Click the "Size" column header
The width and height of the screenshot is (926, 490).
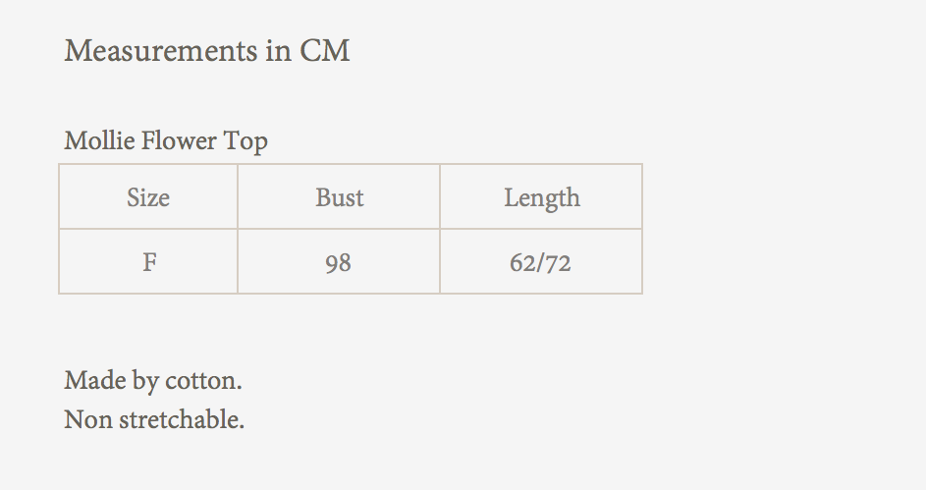coord(148,197)
